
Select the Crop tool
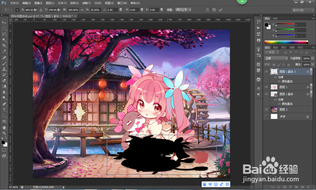click(4, 45)
